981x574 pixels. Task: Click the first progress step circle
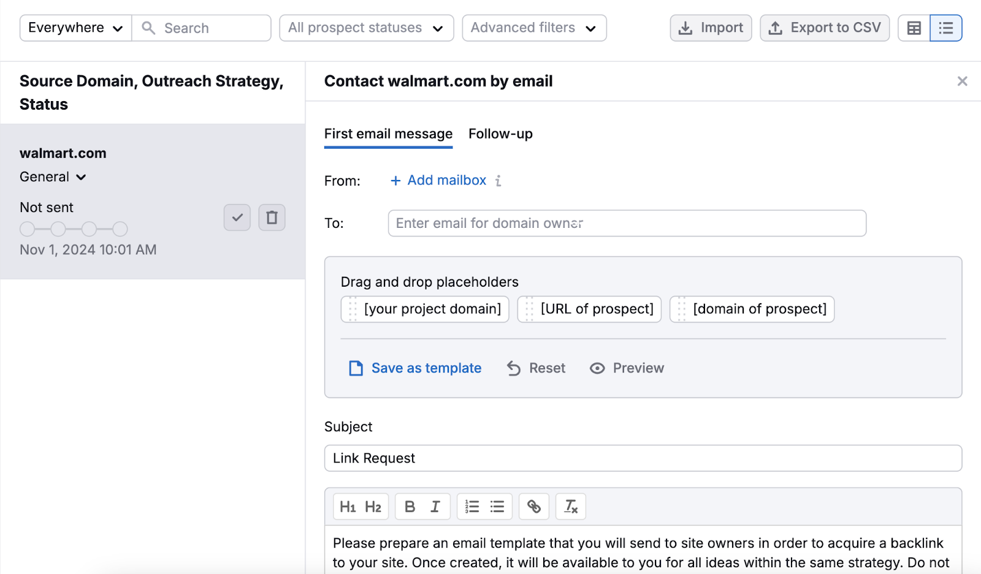coord(27,229)
